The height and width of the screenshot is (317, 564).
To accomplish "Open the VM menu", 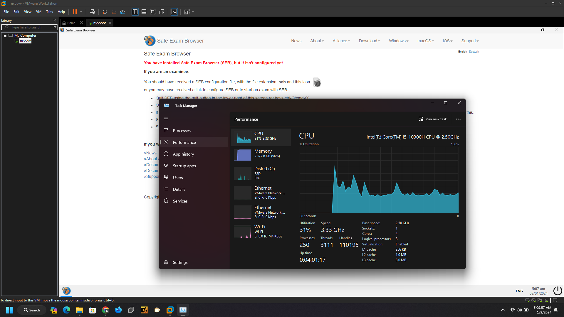I will pos(38,12).
